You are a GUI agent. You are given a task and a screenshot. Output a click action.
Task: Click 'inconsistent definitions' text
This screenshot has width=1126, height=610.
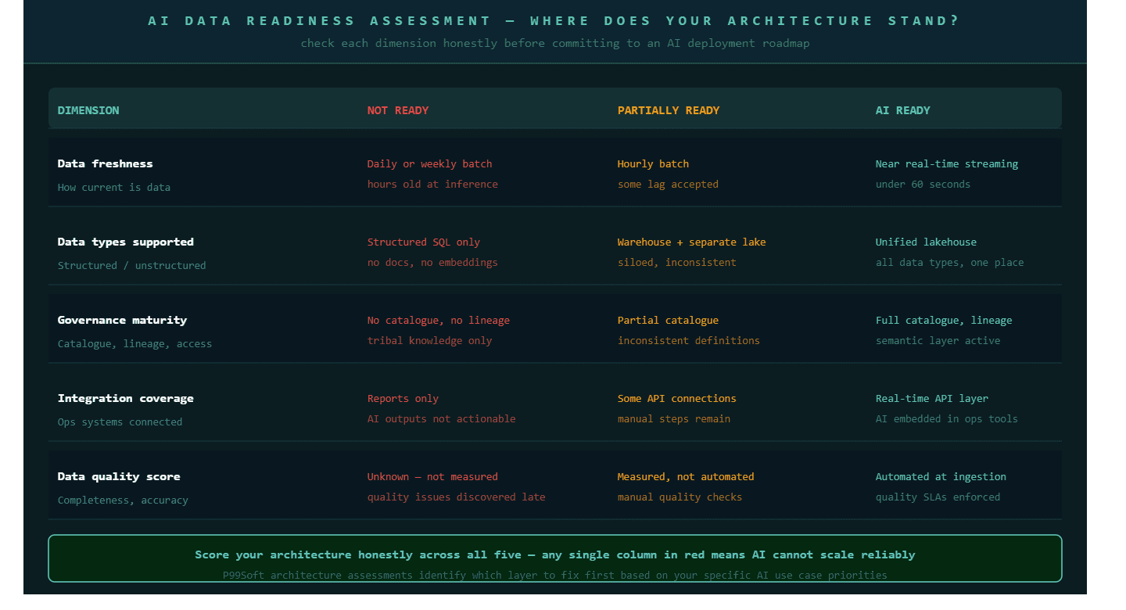pyautogui.click(x=689, y=340)
